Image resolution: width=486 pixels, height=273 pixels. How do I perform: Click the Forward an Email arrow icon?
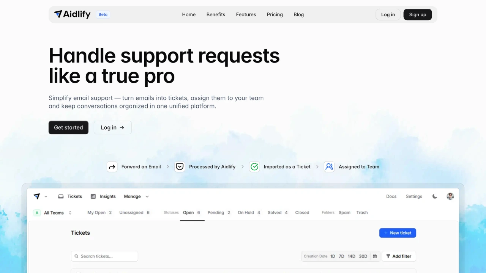112,166
